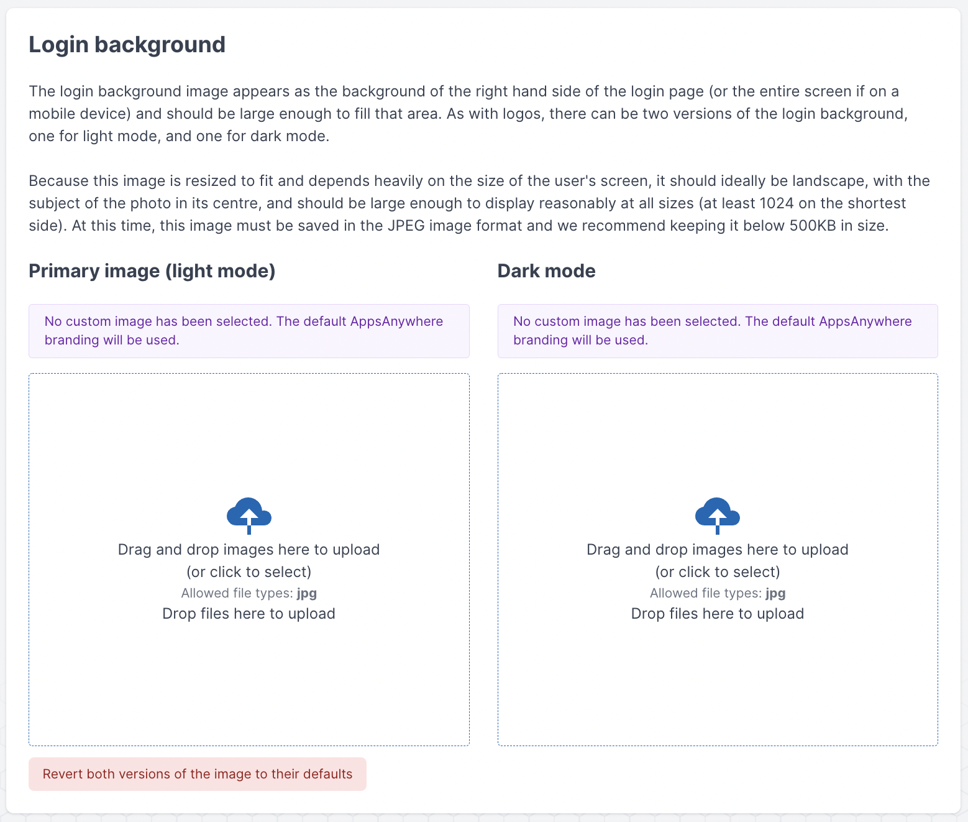Image resolution: width=968 pixels, height=822 pixels.
Task: Click 'Drag and drop images' text in light mode dropzone
Action: click(249, 550)
